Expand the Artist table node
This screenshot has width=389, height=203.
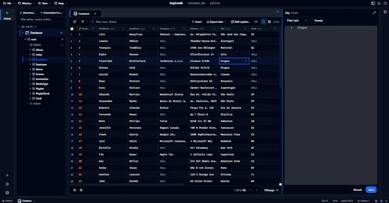pyautogui.click(x=30, y=55)
